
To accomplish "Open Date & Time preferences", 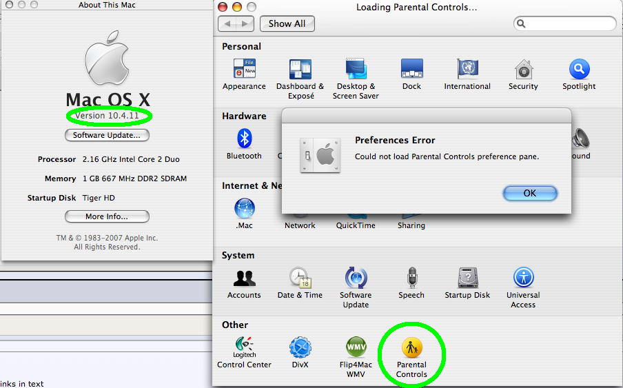I will [300, 283].
